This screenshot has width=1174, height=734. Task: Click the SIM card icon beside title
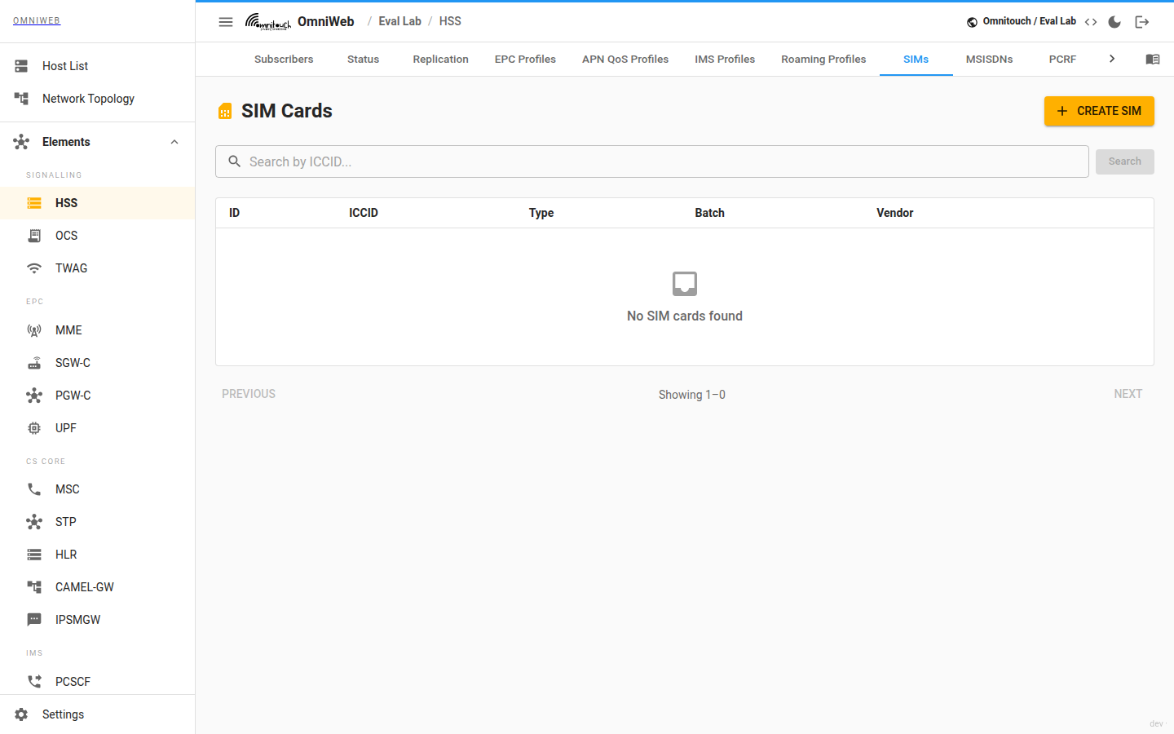pos(225,112)
